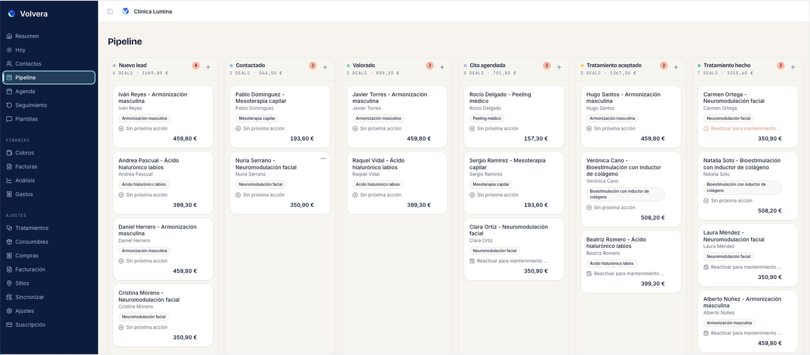The height and width of the screenshot is (355, 810).
Task: Click Mesoterapia capilar tag on Pablo Domínguez card
Action: [x=257, y=119]
